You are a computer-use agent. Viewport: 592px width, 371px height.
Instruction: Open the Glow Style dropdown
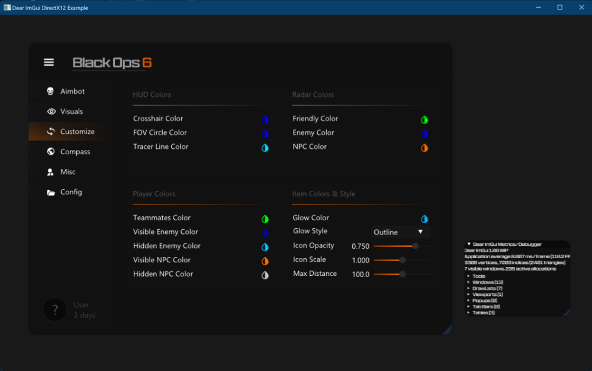click(400, 232)
